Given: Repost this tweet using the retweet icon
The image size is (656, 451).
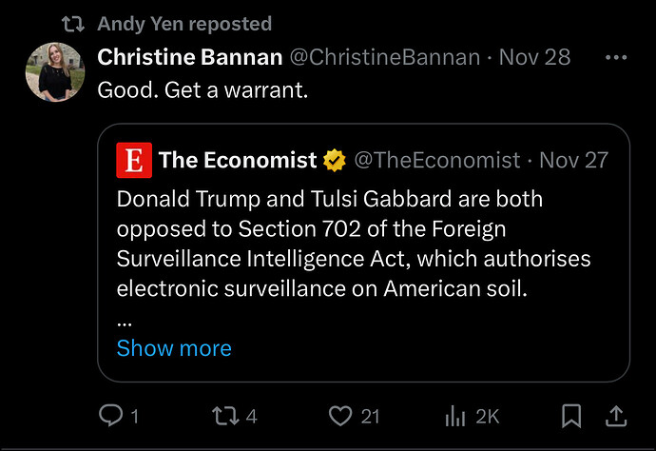Looking at the screenshot, I should pos(224,415).
